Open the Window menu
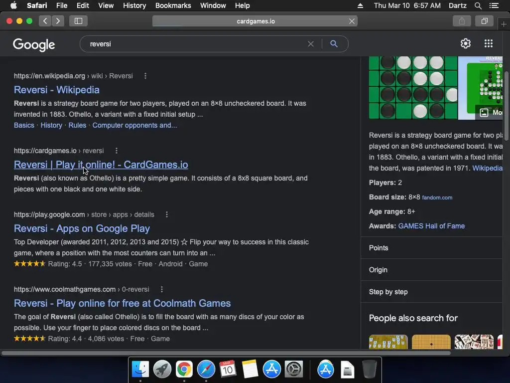Image resolution: width=510 pixels, height=383 pixels. coord(213,5)
